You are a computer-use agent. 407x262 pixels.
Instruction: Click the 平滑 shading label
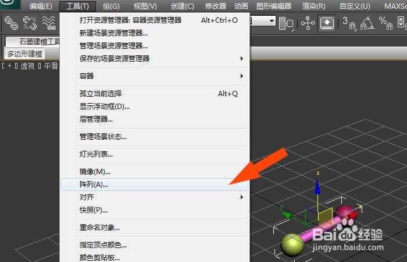coord(51,66)
